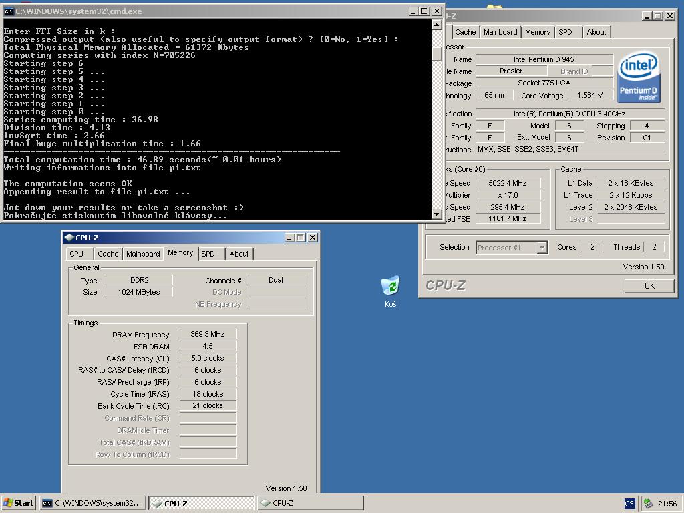Click the Channels # Dual field
Viewport: 684px width, 513px height.
(276, 280)
